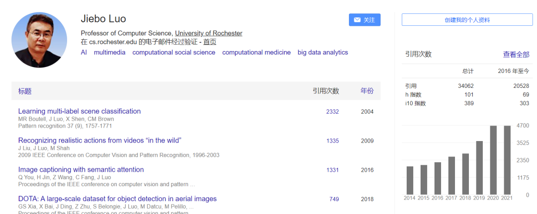Click the since-2016 citations value 20528
537x214 pixels.
tap(521, 86)
